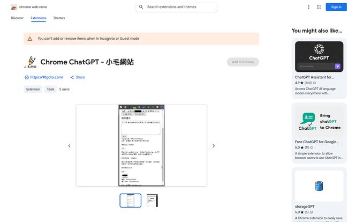Click the 小毛網站 extension logo icon

pyautogui.click(x=31, y=62)
